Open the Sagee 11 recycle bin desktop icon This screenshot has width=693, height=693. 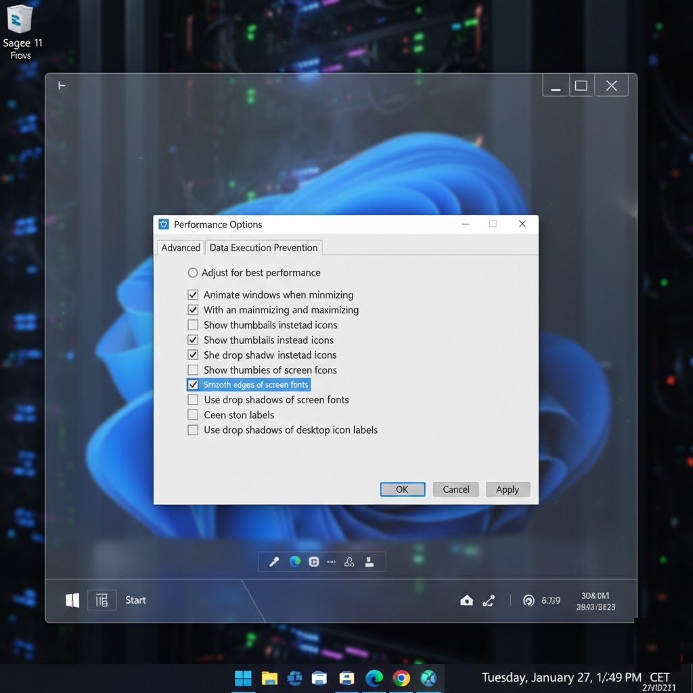point(21,31)
